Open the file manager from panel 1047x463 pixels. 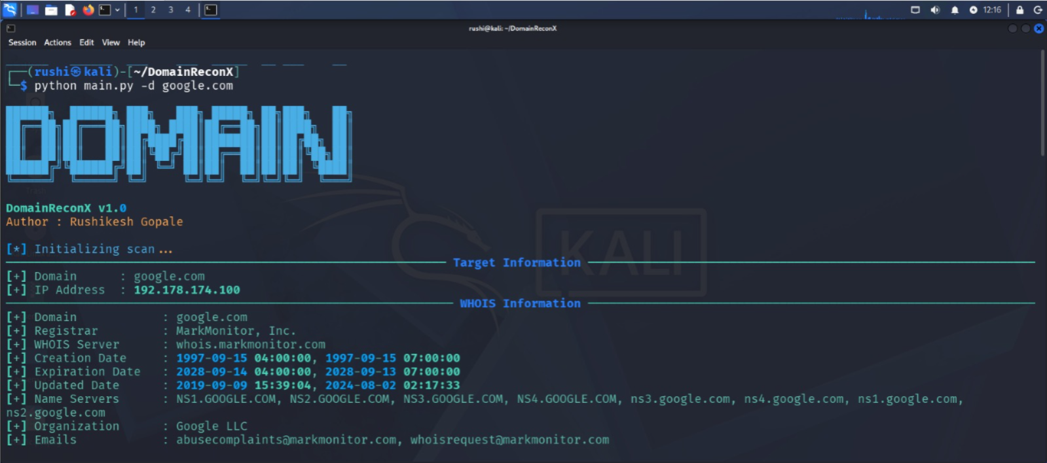[x=51, y=10]
